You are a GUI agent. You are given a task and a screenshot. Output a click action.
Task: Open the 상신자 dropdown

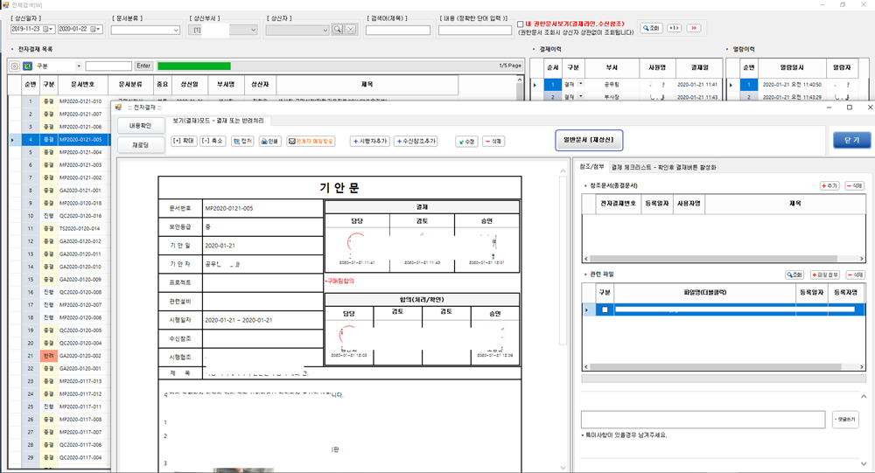pos(325,30)
